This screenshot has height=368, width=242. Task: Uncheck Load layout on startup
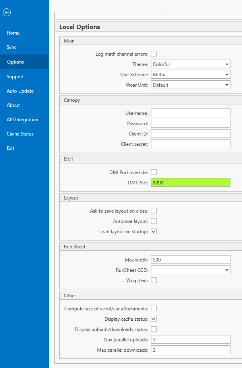point(154,231)
